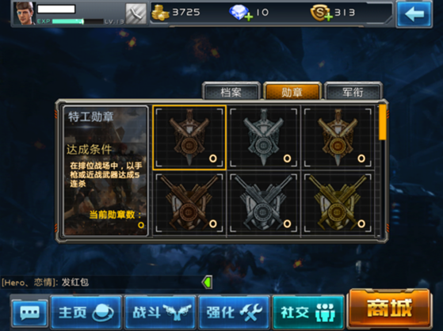
Task: Add diamonds with the green plus icon
Action: (x=249, y=17)
